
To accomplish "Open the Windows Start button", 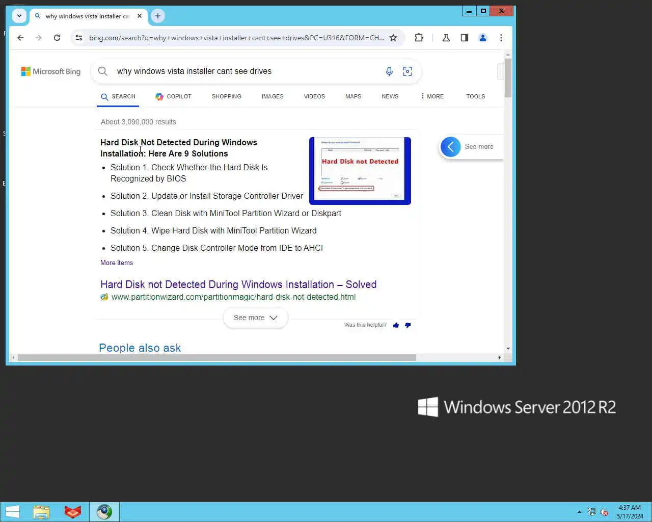I will [x=12, y=512].
